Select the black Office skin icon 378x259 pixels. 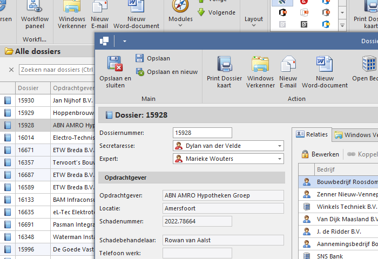pos(282,12)
